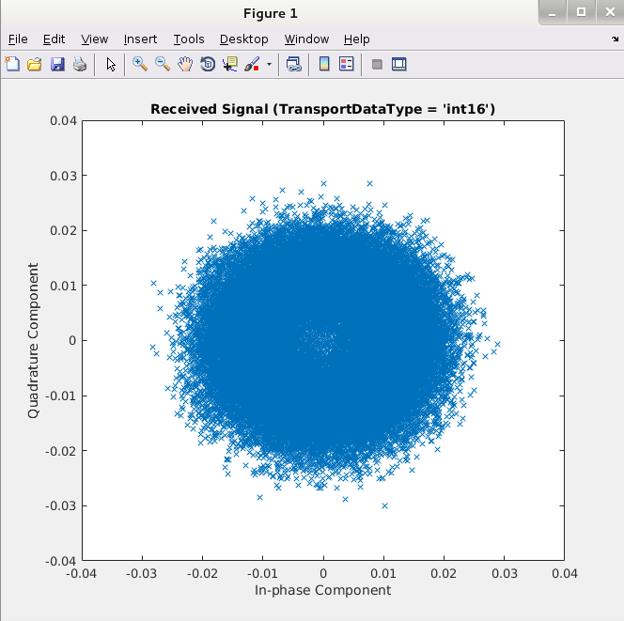Open the Insert menu
The width and height of the screenshot is (624, 621).
pyautogui.click(x=140, y=39)
